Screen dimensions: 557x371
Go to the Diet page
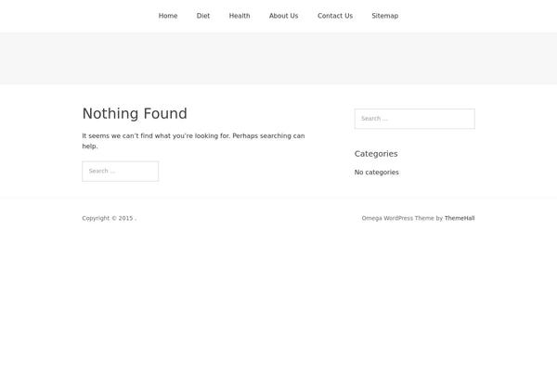pos(203,16)
